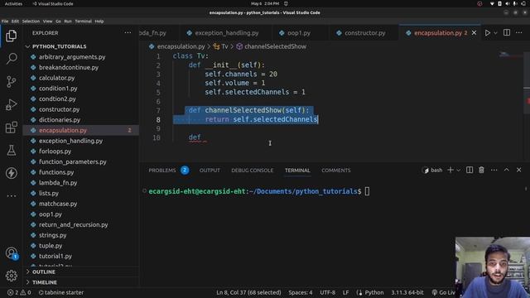530x298 pixels.
Task: Click Spaces: 4 indentation setting
Action: coord(301,292)
